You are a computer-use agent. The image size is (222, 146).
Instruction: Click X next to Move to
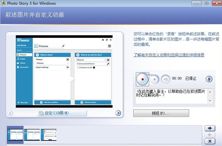point(108,60)
